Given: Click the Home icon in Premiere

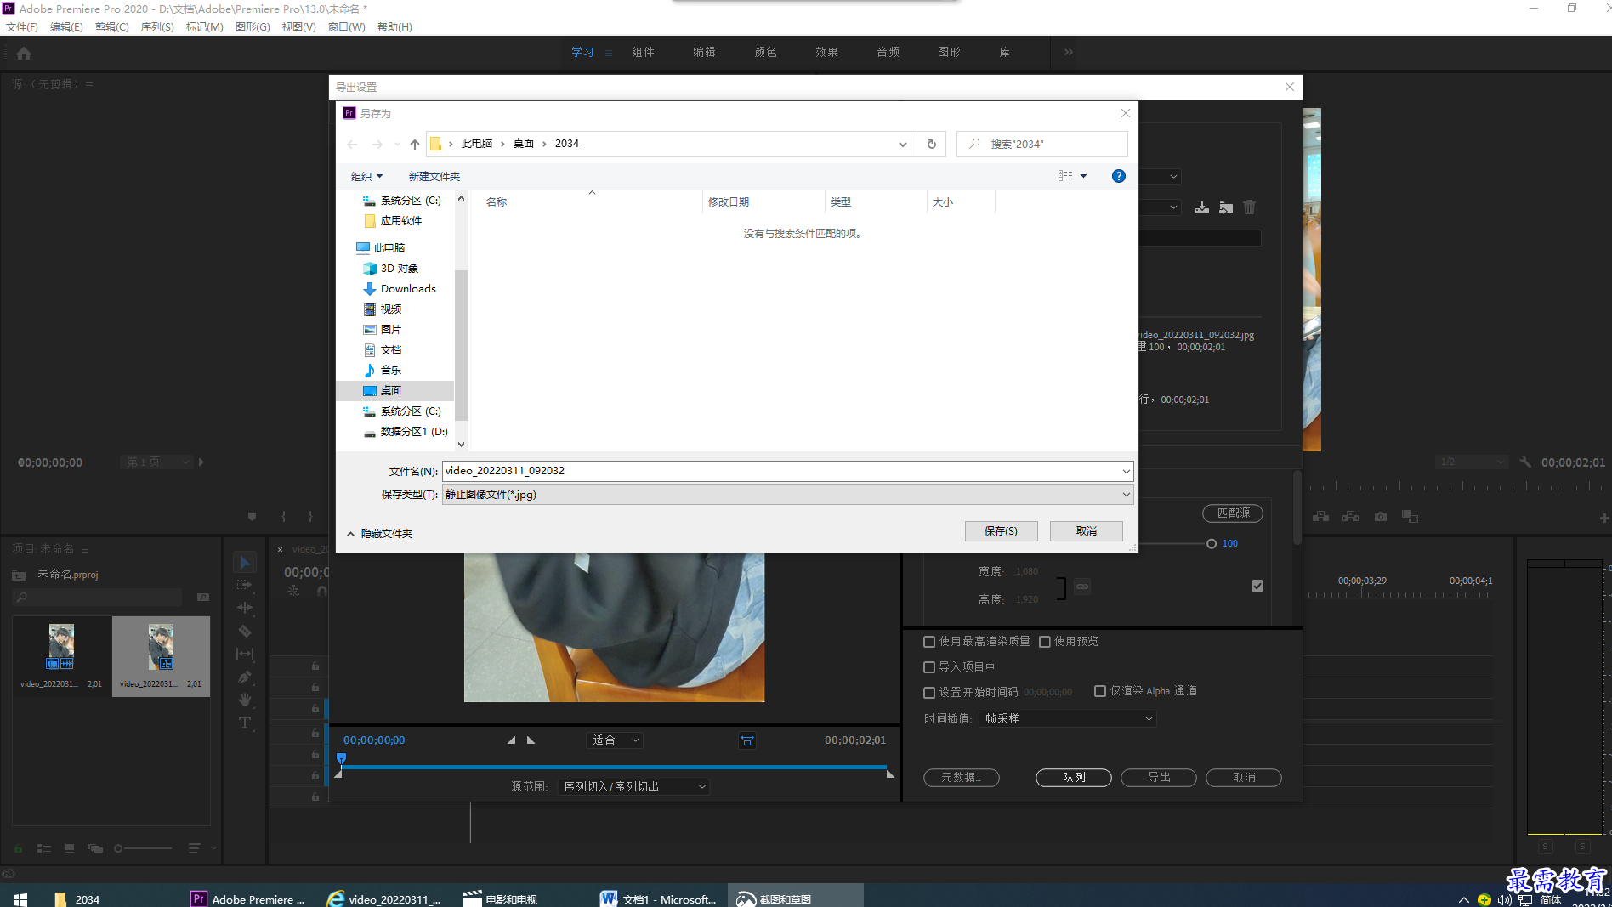Looking at the screenshot, I should pos(24,53).
